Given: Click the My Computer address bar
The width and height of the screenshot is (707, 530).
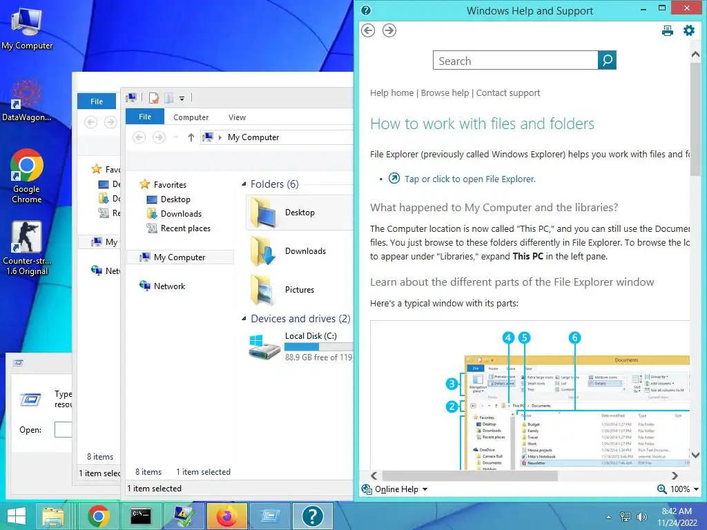Looking at the screenshot, I should point(277,137).
